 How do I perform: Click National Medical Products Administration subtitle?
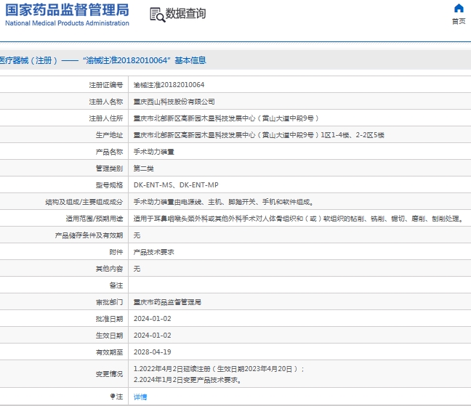68,23
